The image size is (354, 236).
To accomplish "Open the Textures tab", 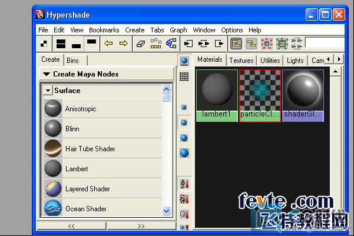I will [241, 61].
